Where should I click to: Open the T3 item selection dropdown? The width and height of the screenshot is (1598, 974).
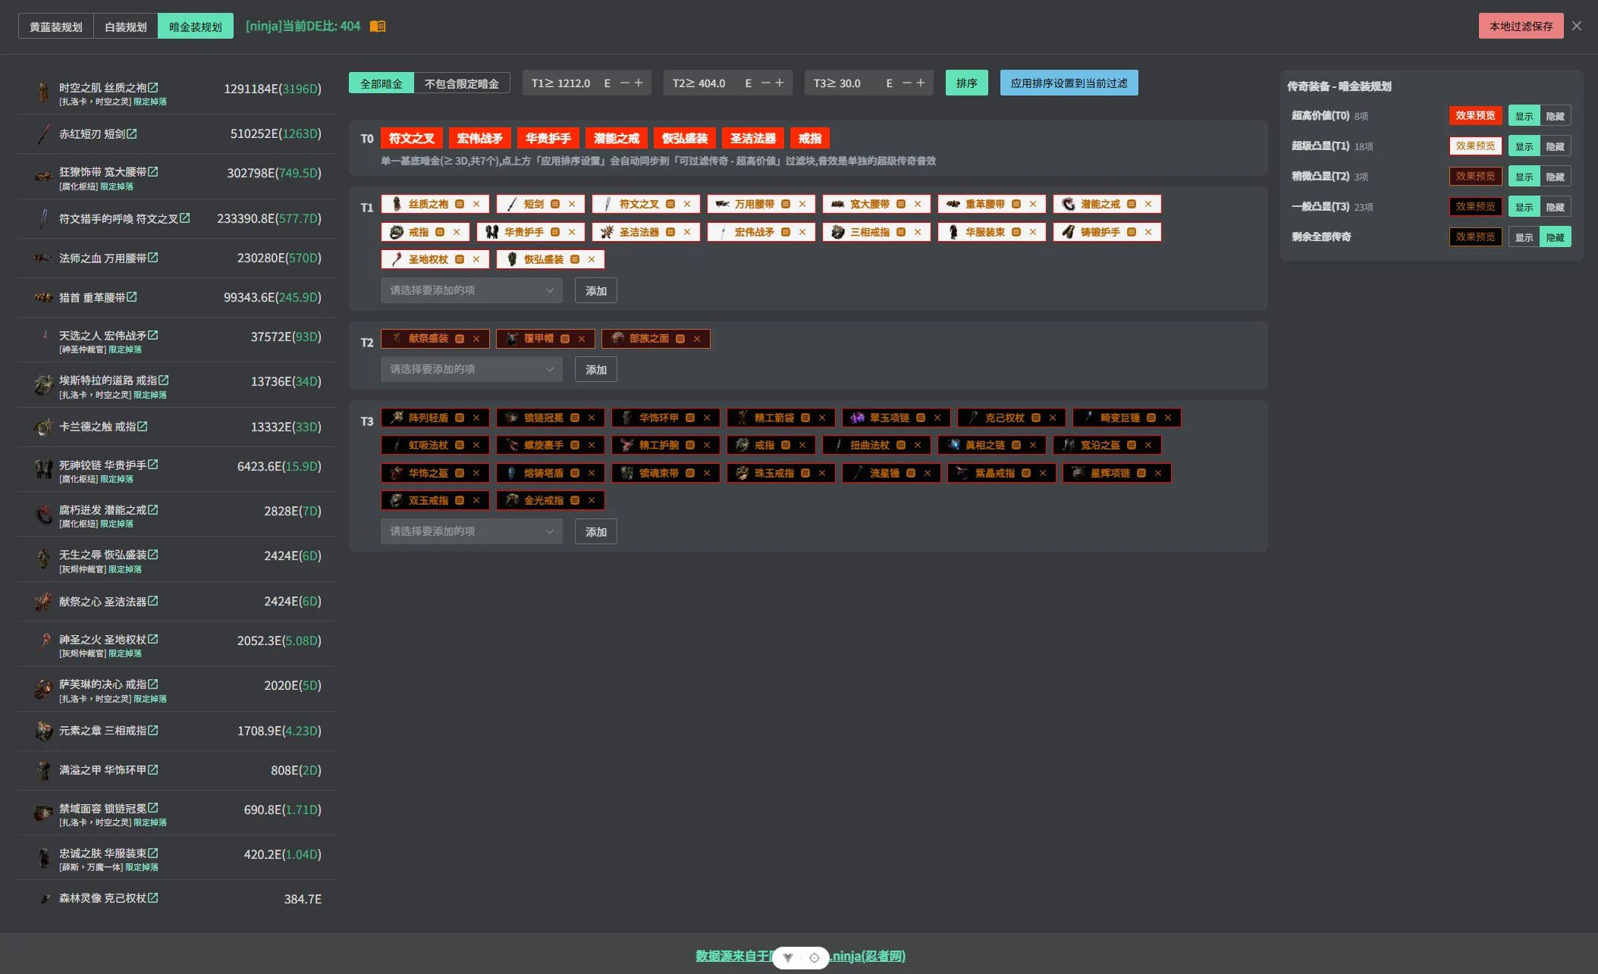tap(472, 531)
